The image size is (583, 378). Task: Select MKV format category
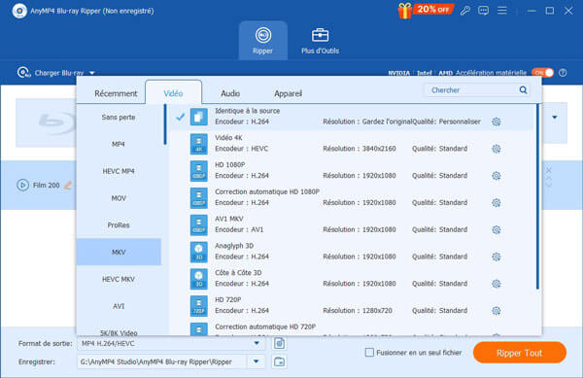click(119, 252)
